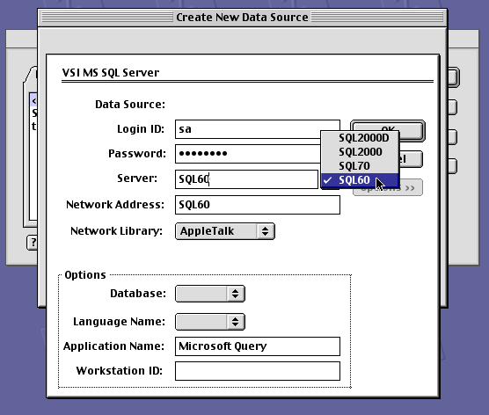Click the empty Workstation ID field
489x415 pixels.
tap(258, 371)
